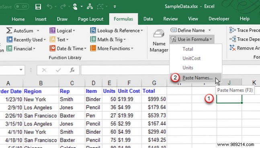The width and height of the screenshot is (260, 148).
Task: Open the Name Box dropdown arrow
Action: coord(21,70)
